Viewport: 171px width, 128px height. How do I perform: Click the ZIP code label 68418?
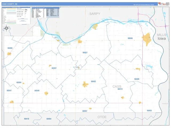coord(27,119)
